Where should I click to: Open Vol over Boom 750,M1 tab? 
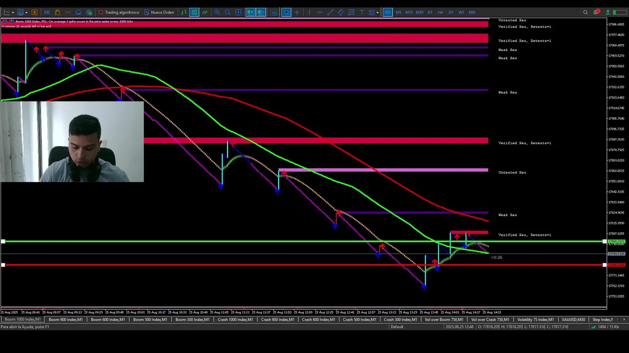444,320
